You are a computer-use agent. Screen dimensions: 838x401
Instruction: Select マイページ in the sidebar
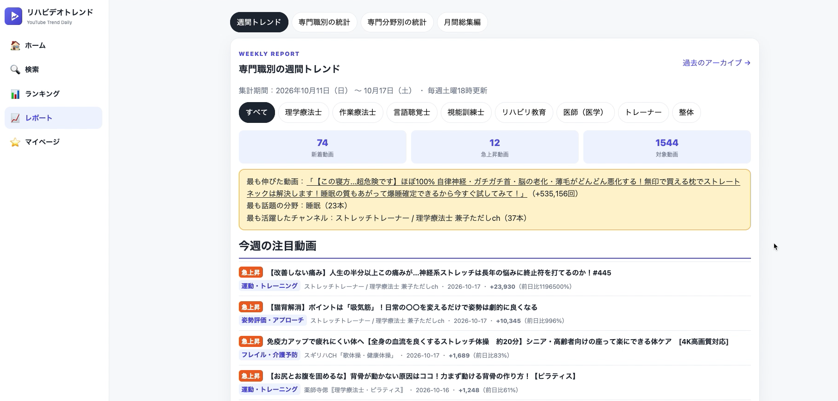click(53, 142)
